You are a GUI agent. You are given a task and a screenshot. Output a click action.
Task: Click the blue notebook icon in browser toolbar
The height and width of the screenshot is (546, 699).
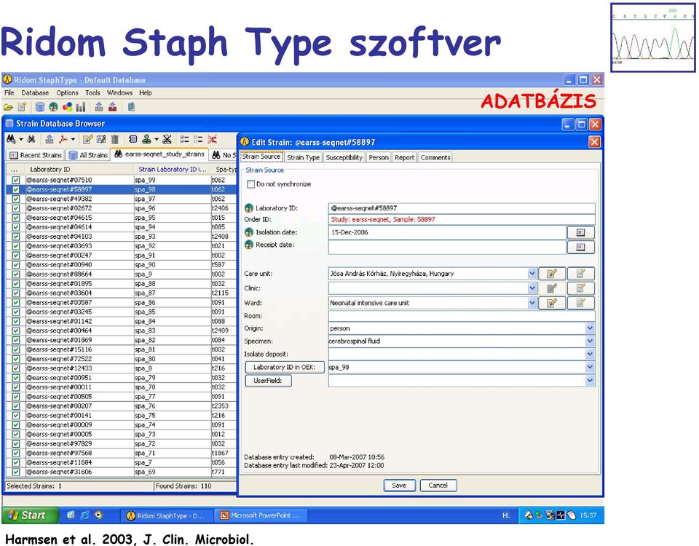click(133, 140)
